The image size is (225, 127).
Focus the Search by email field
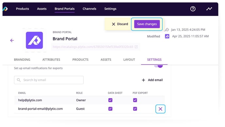[49, 80]
